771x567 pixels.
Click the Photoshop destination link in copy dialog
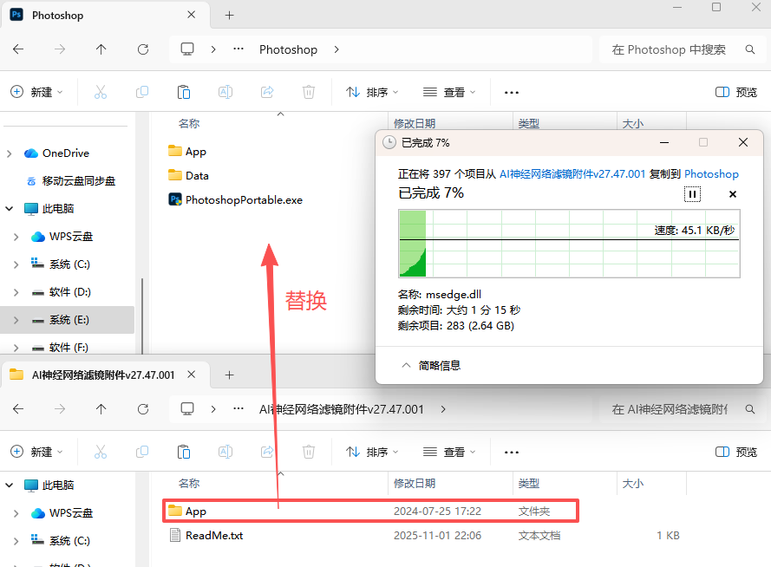tap(711, 173)
